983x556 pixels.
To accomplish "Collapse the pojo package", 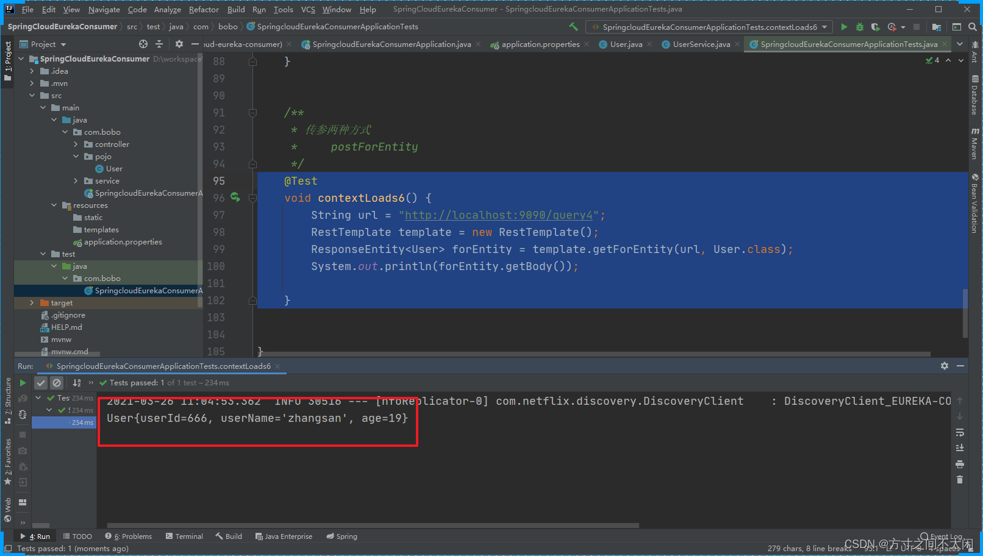I will 76,157.
